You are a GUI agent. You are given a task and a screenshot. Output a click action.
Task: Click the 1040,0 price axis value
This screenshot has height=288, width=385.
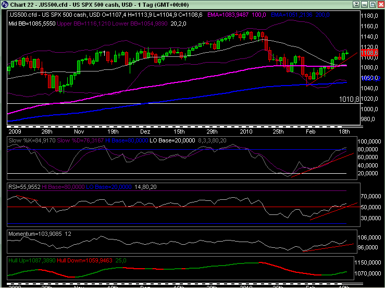tap(369, 88)
